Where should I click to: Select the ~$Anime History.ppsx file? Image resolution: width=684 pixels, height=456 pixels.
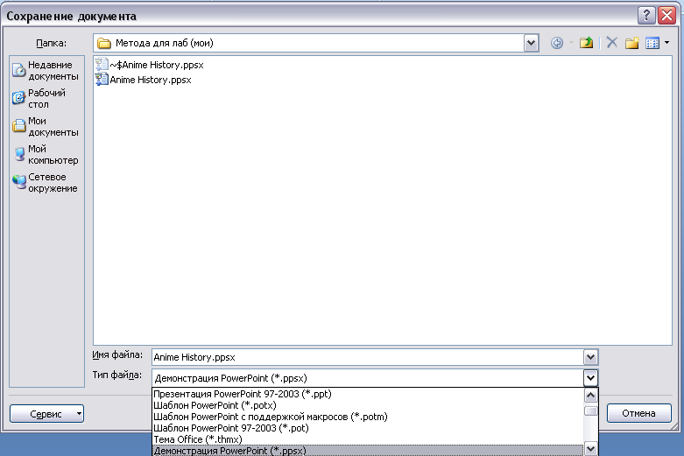(x=149, y=65)
